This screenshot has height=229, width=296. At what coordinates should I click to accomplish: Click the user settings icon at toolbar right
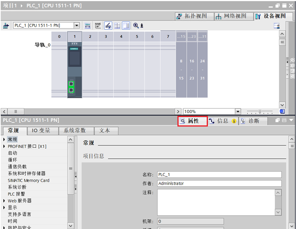coord(277,26)
